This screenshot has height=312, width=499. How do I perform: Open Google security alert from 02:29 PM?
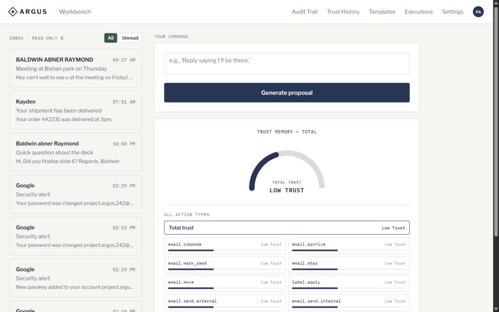click(76, 194)
